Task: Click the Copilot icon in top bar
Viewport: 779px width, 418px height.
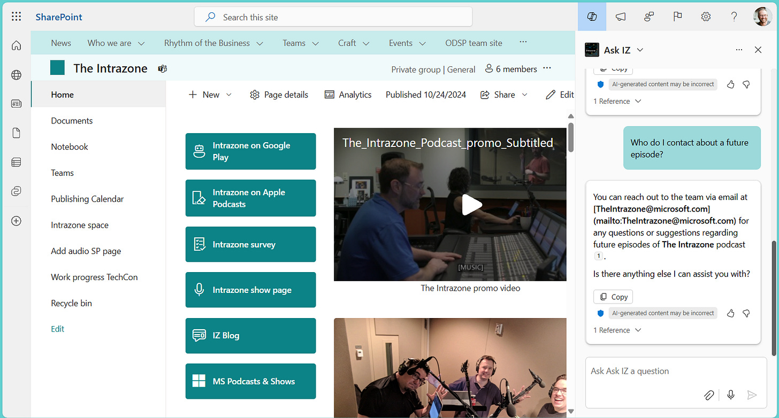Action: pyautogui.click(x=592, y=17)
